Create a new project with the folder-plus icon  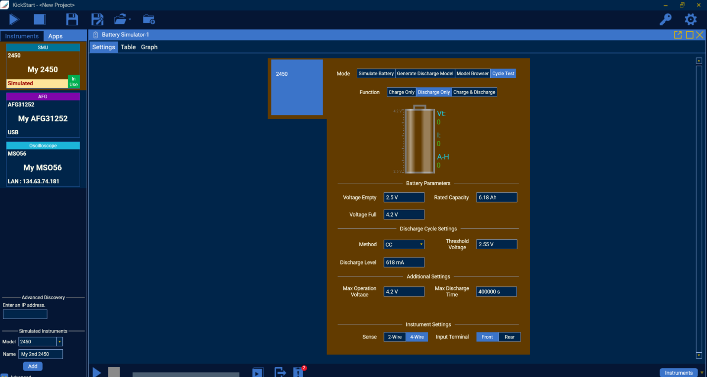tap(149, 20)
